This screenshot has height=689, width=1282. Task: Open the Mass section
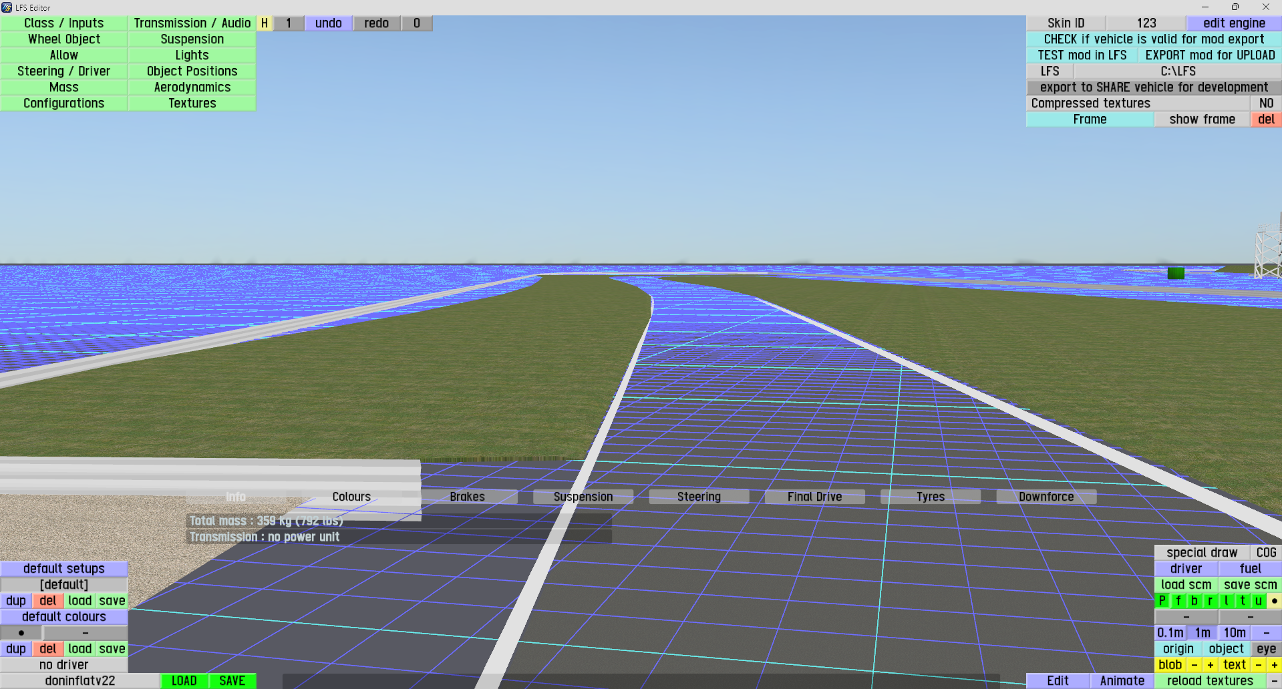click(64, 87)
